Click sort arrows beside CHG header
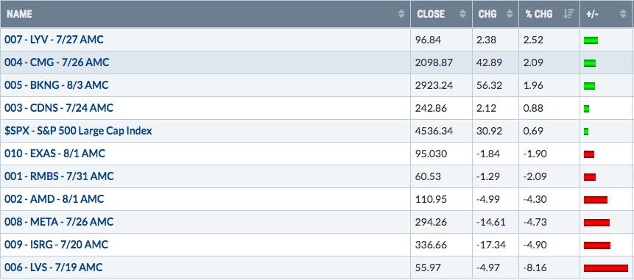The width and height of the screenshot is (634, 280). click(x=510, y=14)
